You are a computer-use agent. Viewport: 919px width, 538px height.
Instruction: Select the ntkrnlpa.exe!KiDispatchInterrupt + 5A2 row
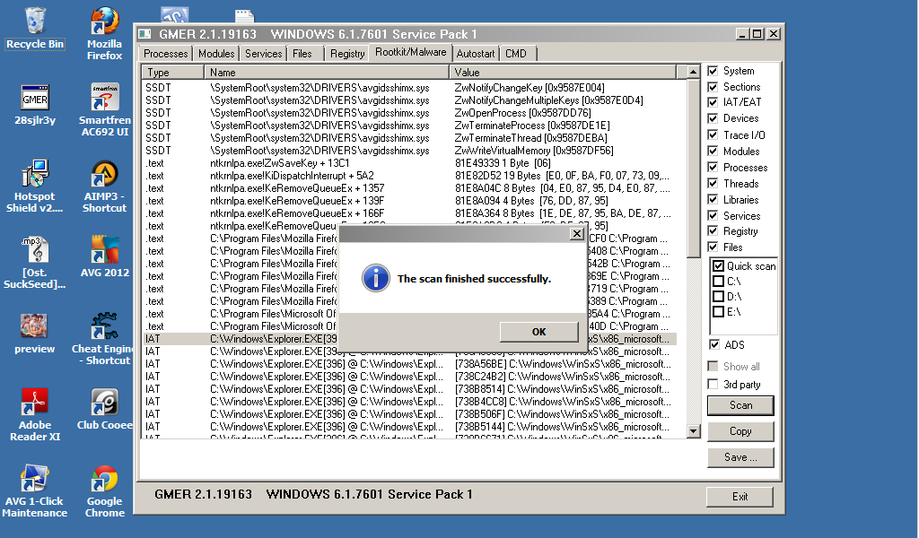(410, 176)
